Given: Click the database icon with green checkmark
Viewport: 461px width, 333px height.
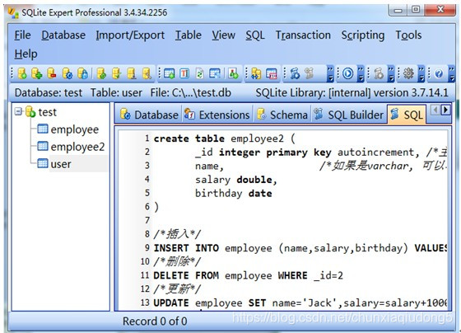Looking at the screenshot, I should (x=117, y=73).
